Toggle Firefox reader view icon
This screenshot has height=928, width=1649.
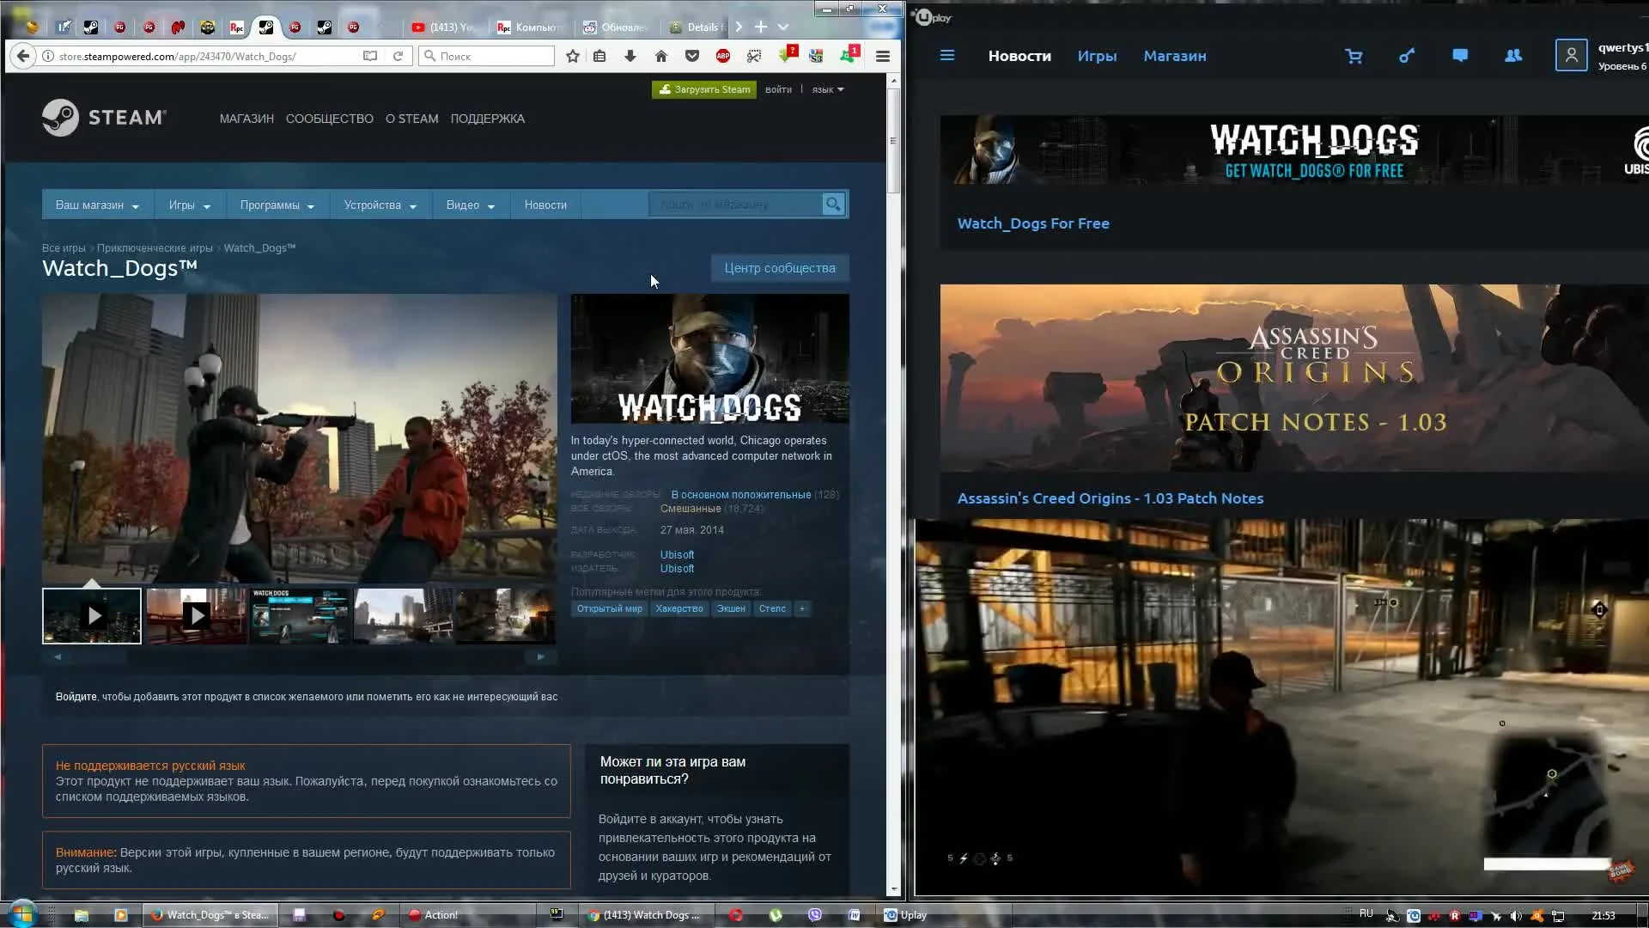(369, 56)
